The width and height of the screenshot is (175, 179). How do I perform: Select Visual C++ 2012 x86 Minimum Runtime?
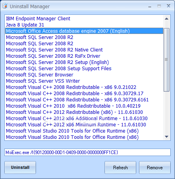pos(84,125)
